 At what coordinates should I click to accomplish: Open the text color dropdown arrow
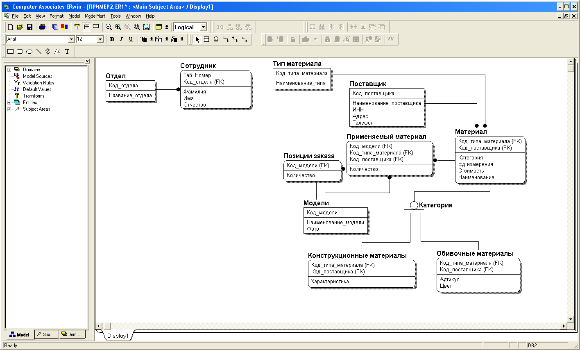152,39
